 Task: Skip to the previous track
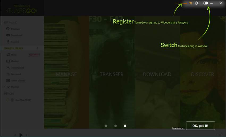(x=15, y=135)
